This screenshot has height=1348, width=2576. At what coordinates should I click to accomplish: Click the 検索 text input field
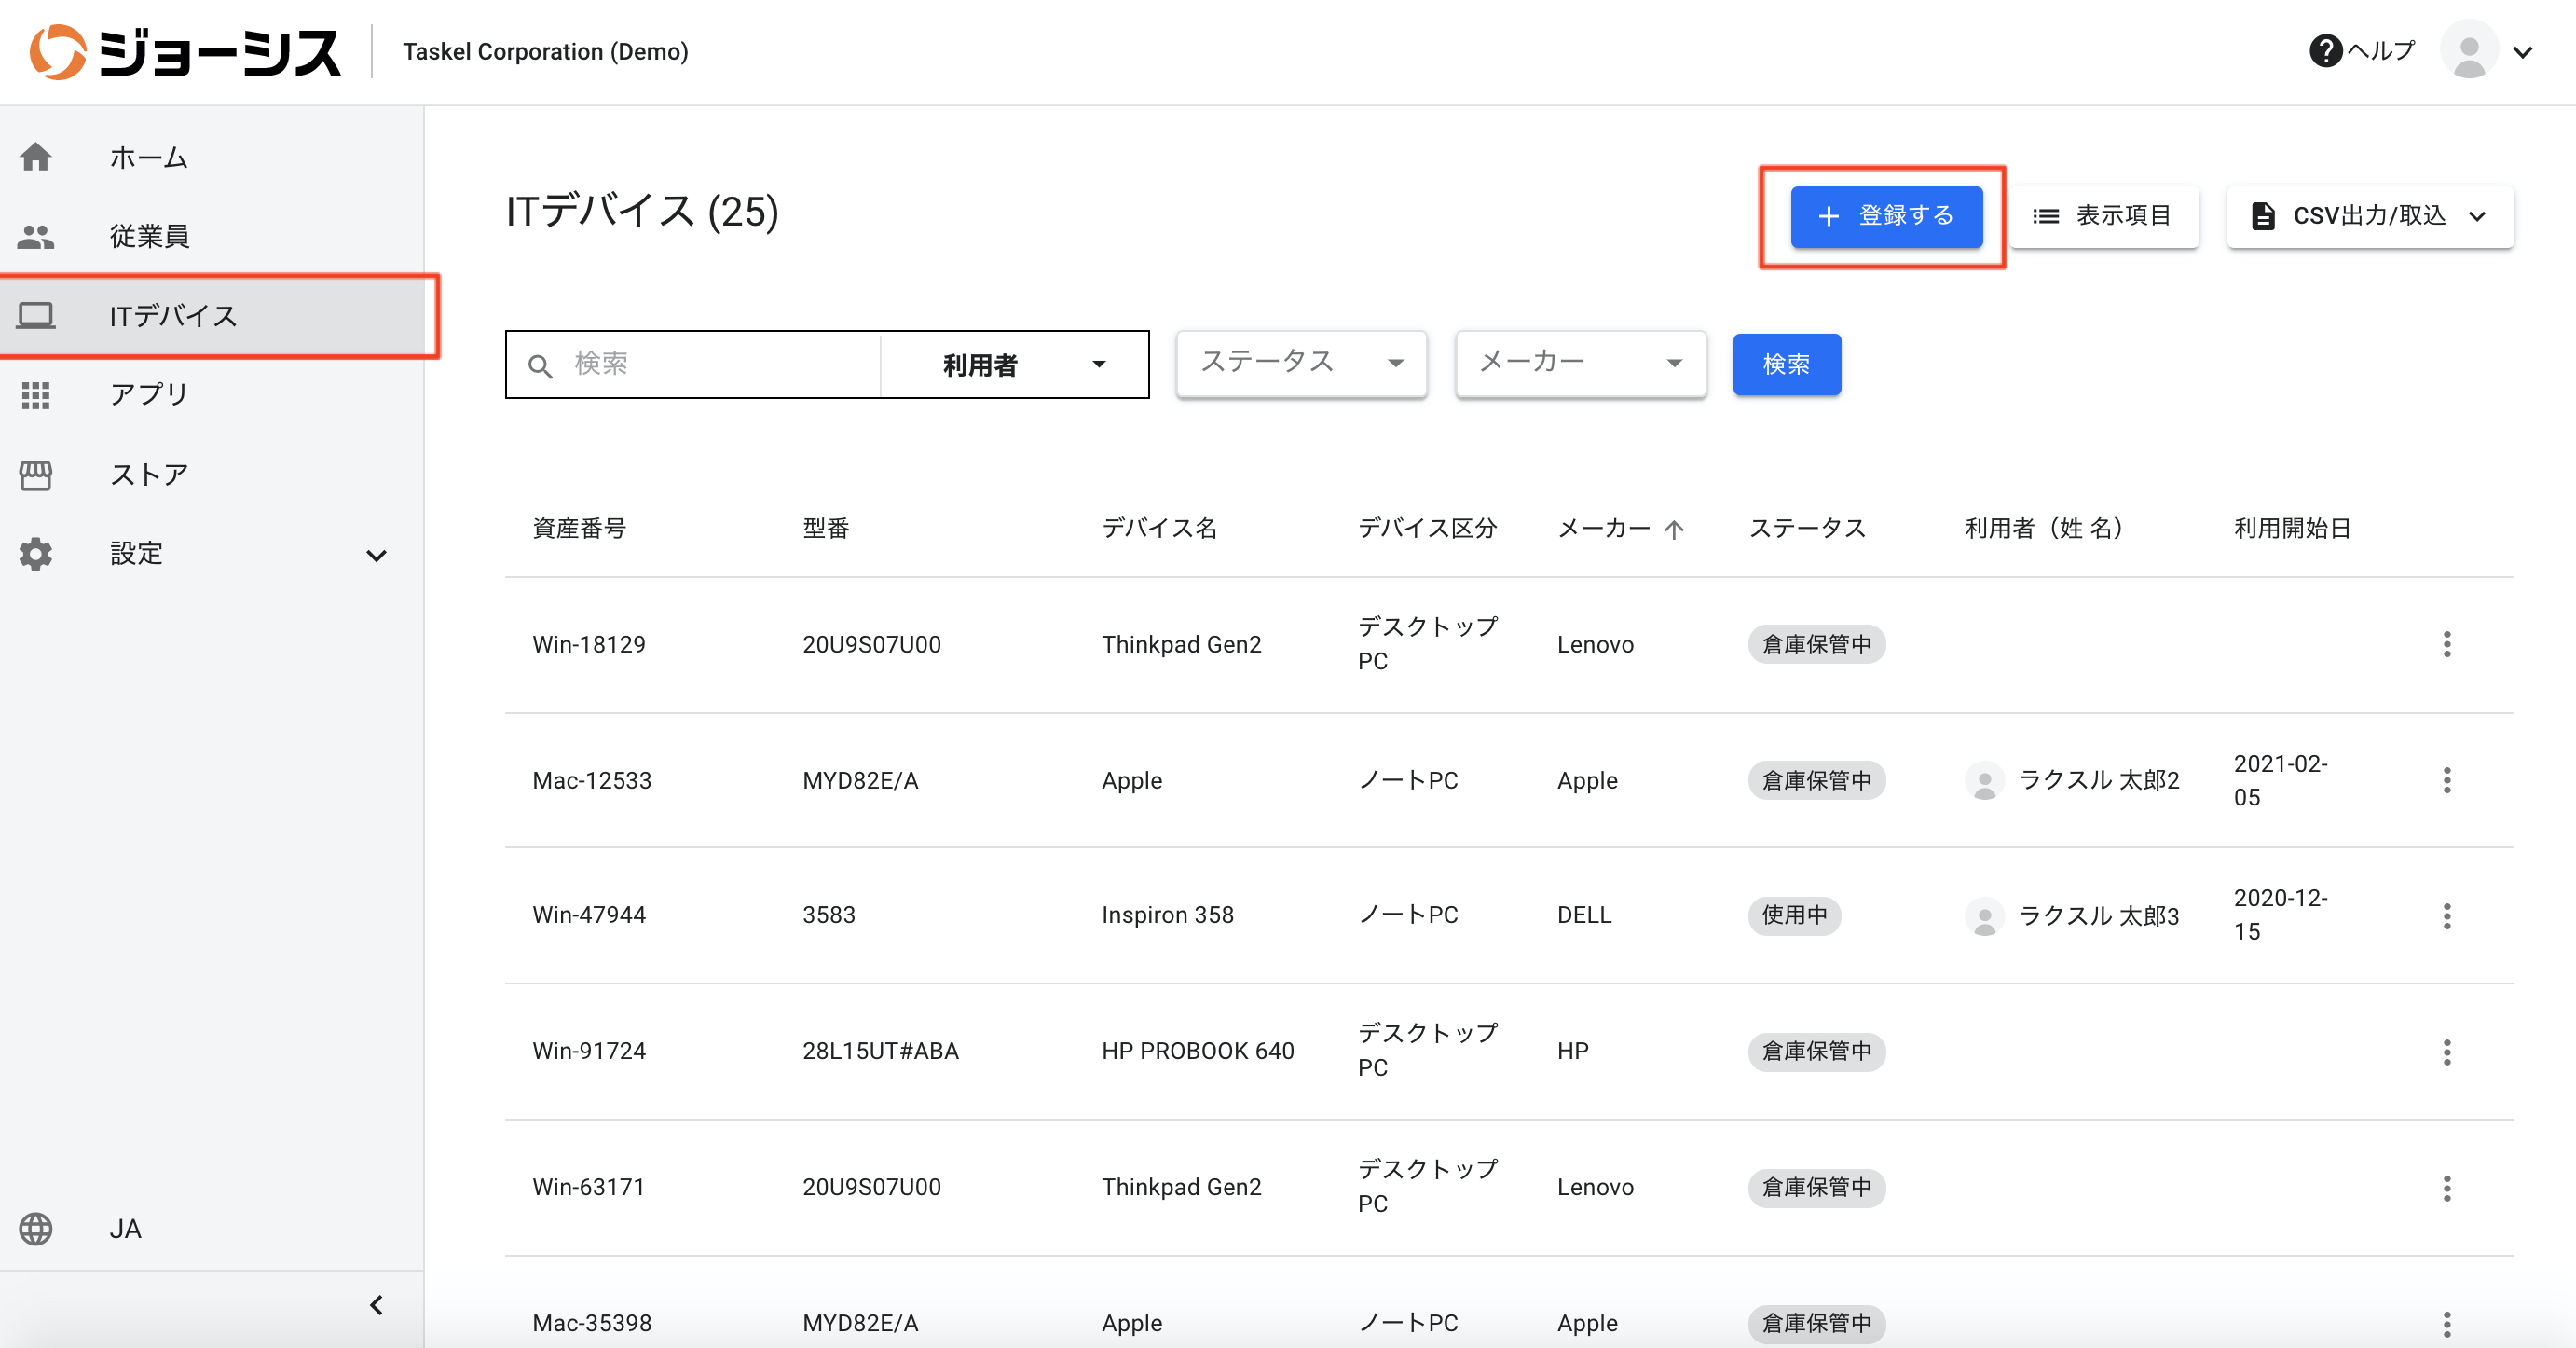710,364
